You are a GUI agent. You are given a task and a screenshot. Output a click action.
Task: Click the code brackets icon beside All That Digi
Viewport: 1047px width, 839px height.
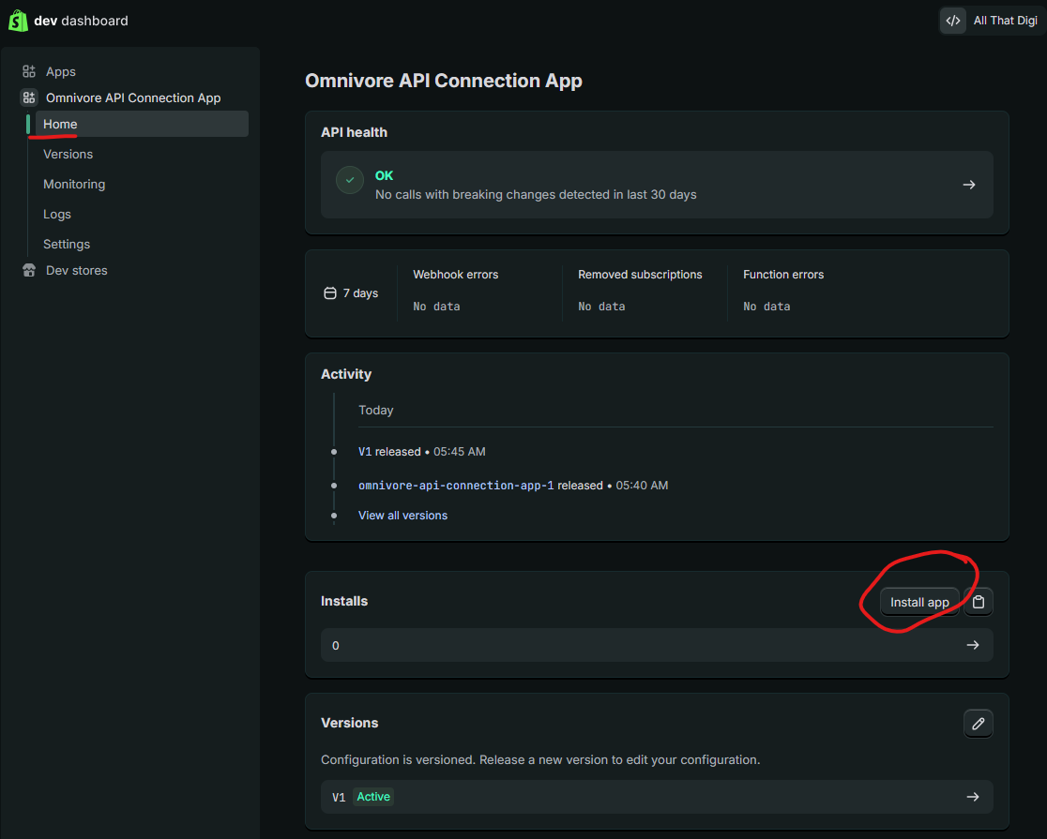953,21
